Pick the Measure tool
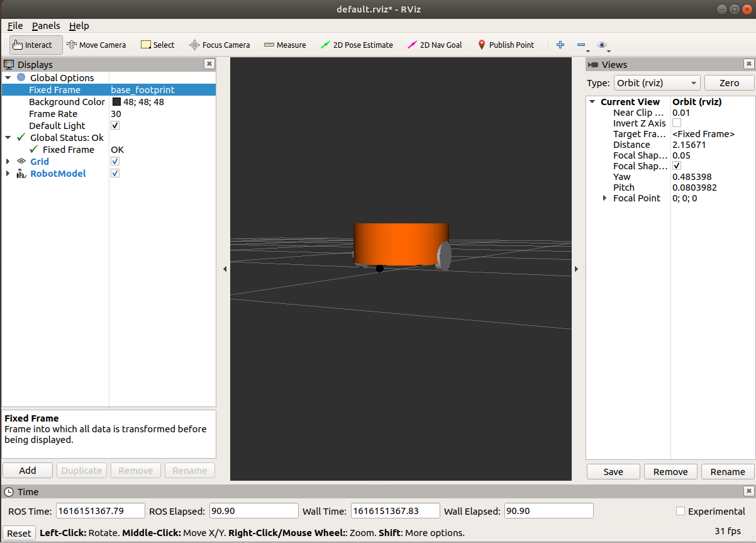Screen dimensions: 756x543 point(285,45)
